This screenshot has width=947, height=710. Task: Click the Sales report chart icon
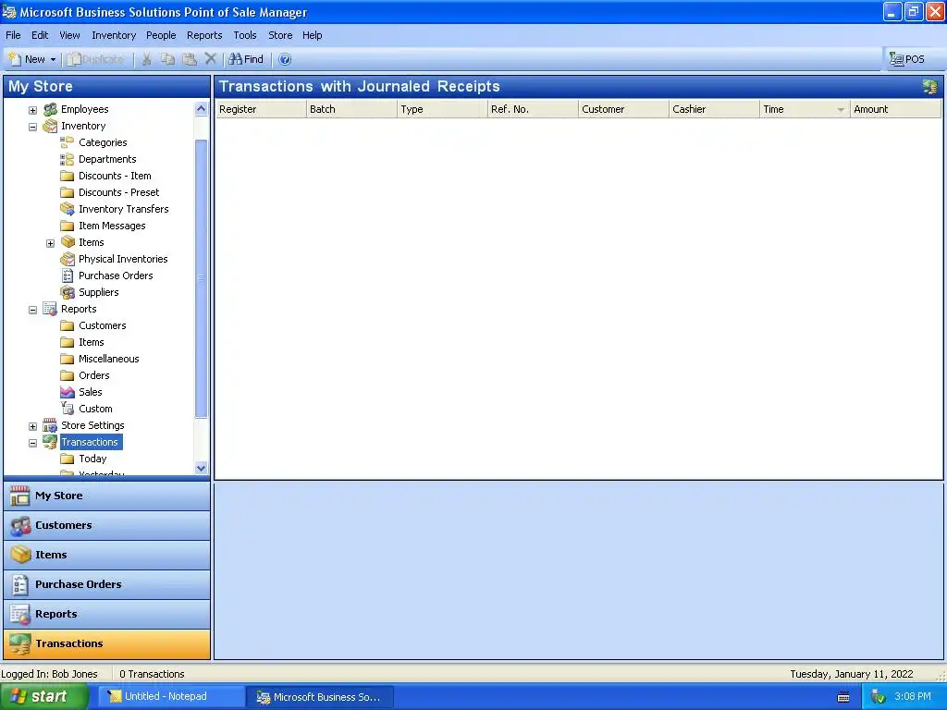68,392
